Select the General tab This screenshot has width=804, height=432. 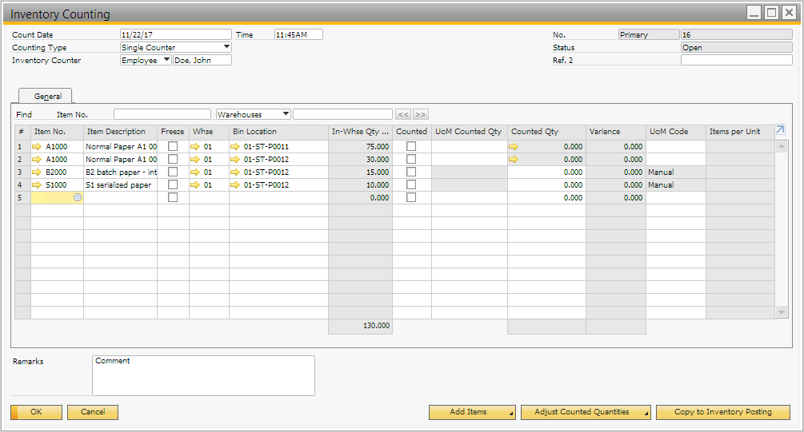[48, 96]
